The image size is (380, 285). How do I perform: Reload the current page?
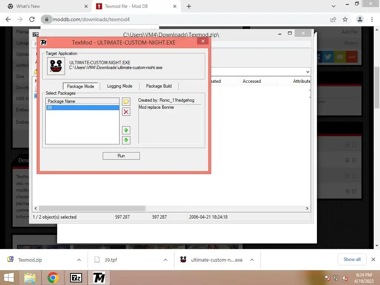(32, 19)
